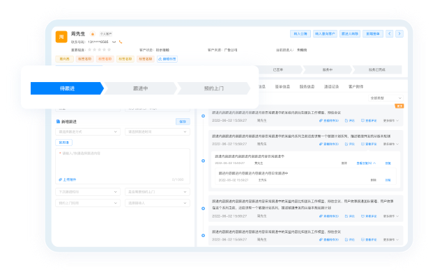Select the 待跟进 stage

tap(67, 88)
